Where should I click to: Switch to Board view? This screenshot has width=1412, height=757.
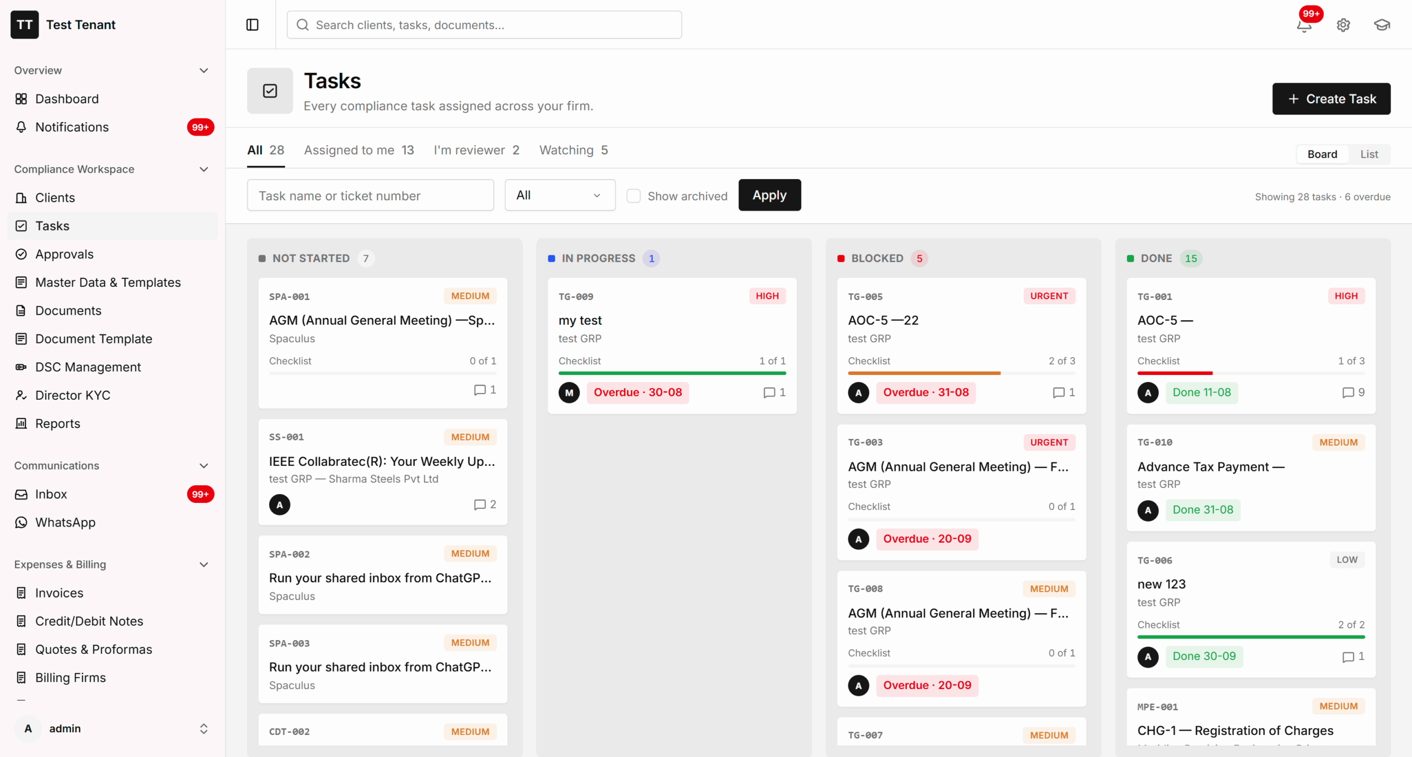(1322, 154)
